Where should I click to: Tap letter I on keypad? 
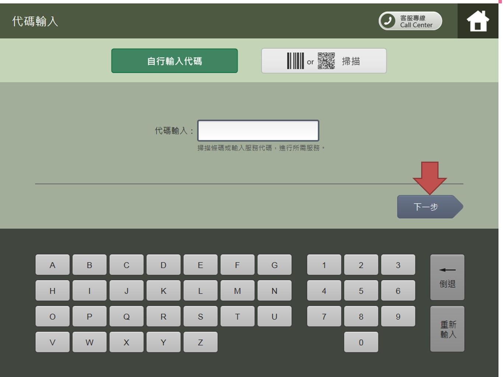(90, 290)
